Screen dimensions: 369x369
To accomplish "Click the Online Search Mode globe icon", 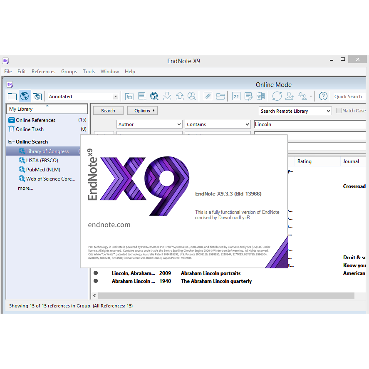I will click(25, 97).
